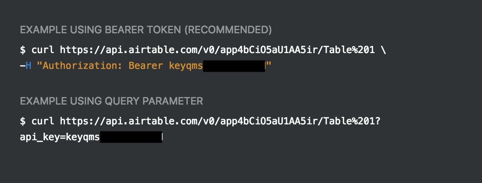Viewport: 482px width, 183px height.
Task: Click the $ prompt of the first curl command
Action: (x=23, y=50)
